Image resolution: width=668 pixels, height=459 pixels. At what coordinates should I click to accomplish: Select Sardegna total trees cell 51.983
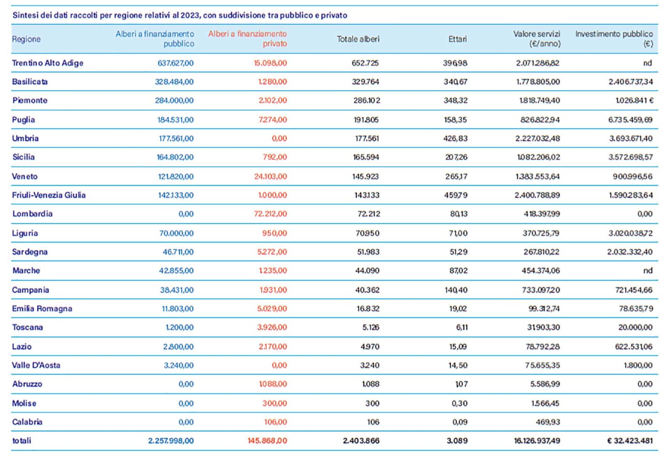[368, 252]
